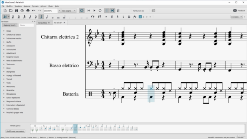
Task: Take a screenshot with the image capture icon
Action: (153, 10)
